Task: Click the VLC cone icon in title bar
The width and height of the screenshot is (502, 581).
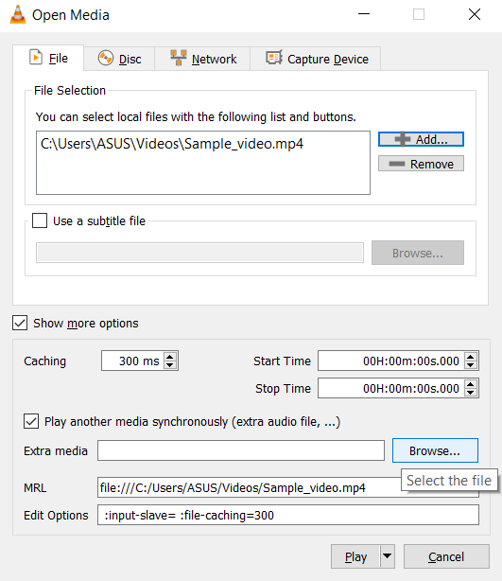Action: point(17,15)
